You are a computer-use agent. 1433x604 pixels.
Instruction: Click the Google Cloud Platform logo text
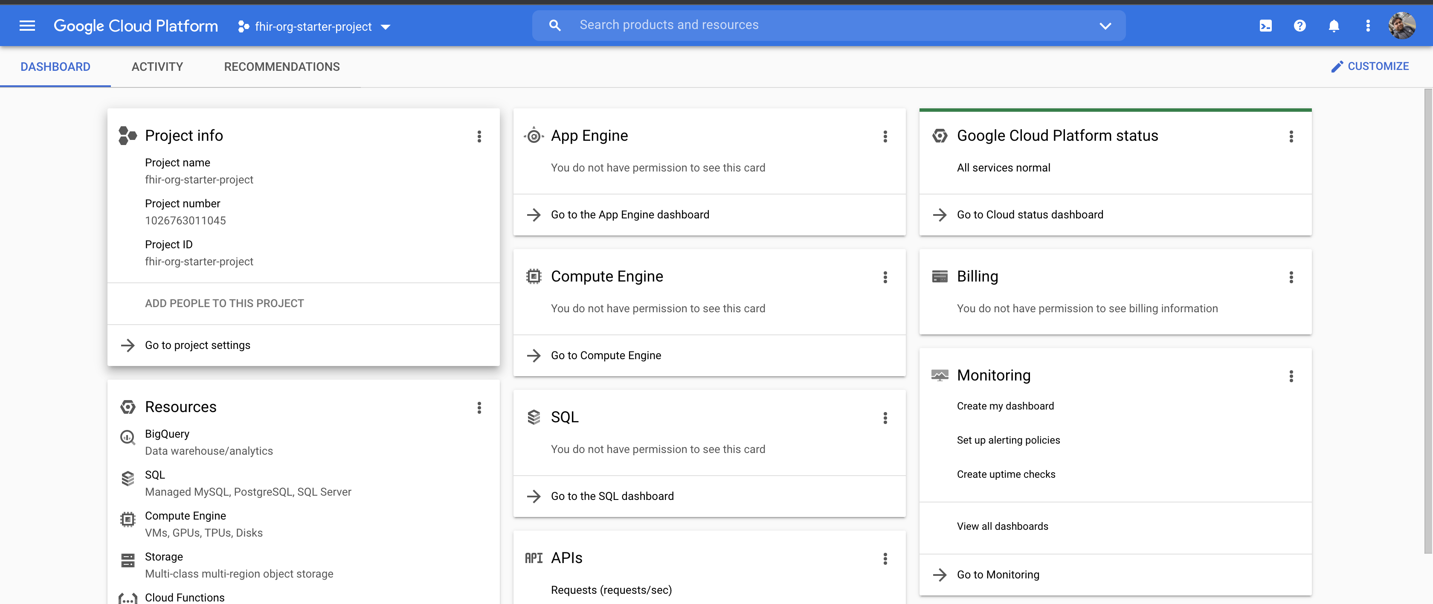[x=135, y=26]
